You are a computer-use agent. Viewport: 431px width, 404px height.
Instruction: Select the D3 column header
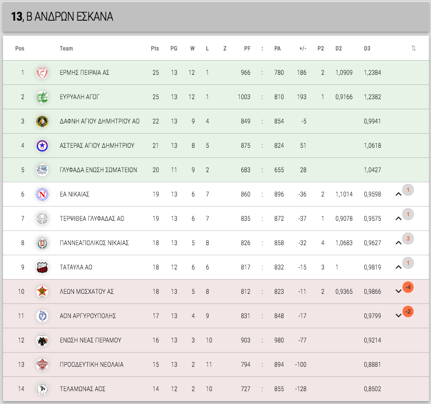tap(367, 48)
